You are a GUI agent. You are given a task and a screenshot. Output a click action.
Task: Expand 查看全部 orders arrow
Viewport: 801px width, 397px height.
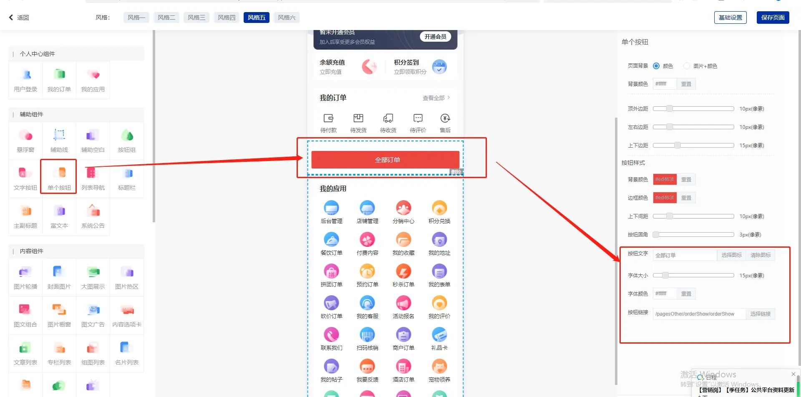448,98
